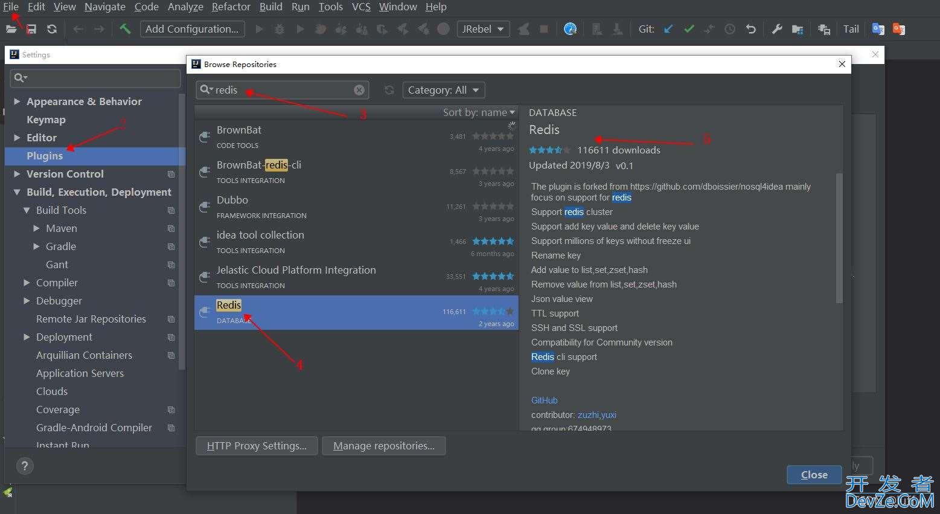The width and height of the screenshot is (940, 514).
Task: Select the BrownBat-redis-cli plugin
Action: 356,172
